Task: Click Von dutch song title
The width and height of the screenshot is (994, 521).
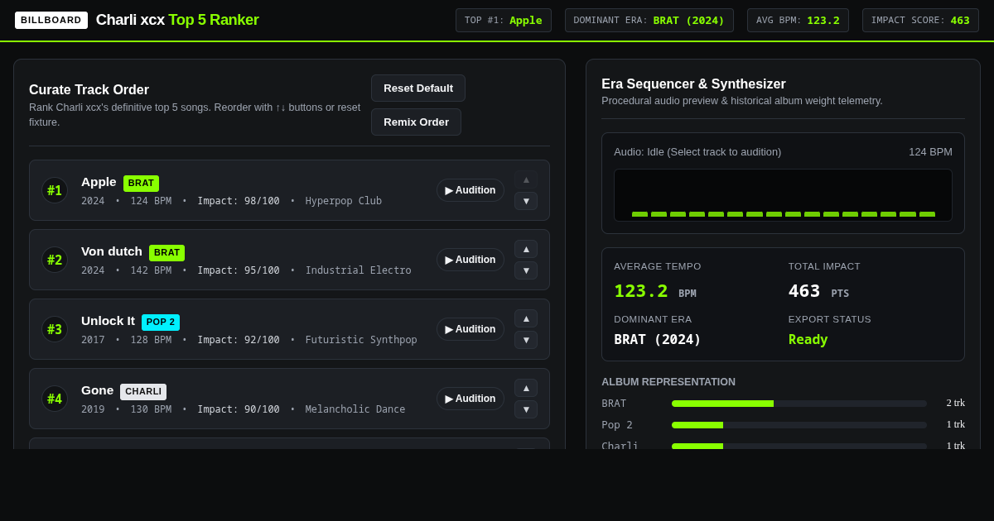Action: pos(112,251)
